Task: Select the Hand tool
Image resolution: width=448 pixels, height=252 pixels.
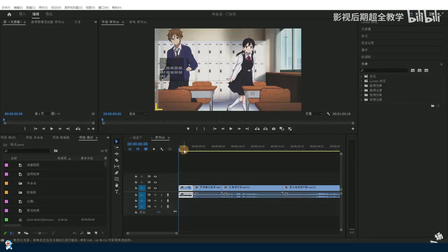Action: click(x=117, y=185)
